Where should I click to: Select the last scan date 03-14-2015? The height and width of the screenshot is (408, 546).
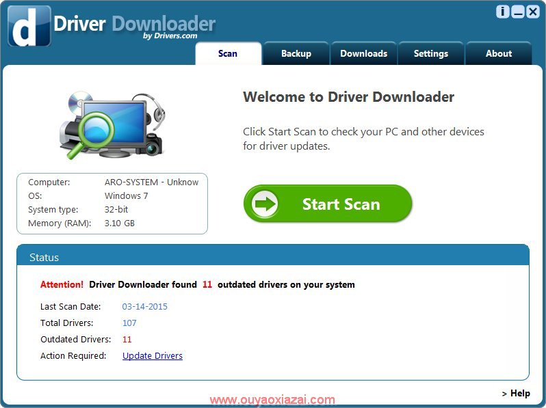click(144, 306)
